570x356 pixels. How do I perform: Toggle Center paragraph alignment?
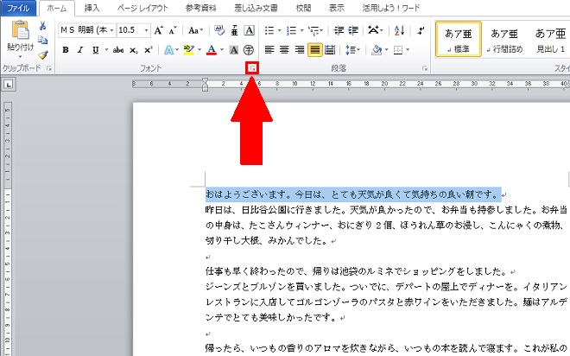(x=284, y=50)
